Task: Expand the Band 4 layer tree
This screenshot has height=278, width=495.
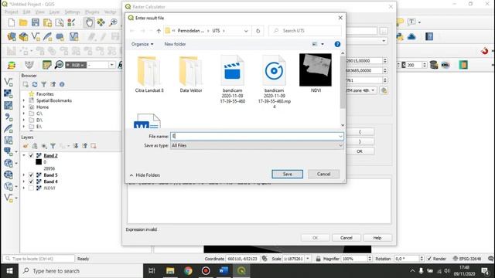Action: 24,181
